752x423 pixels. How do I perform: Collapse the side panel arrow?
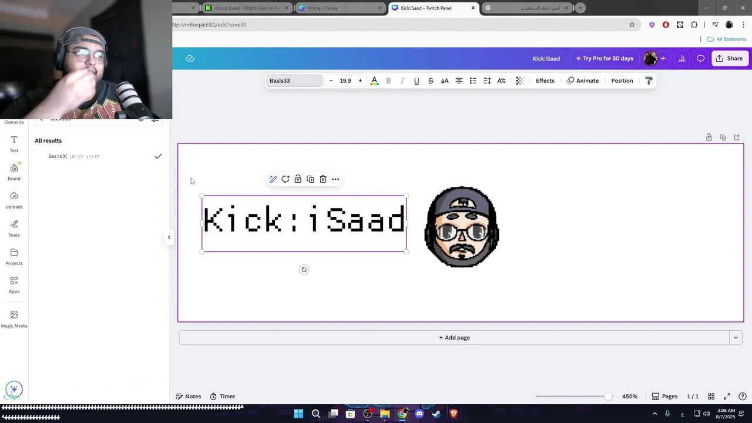(x=169, y=238)
